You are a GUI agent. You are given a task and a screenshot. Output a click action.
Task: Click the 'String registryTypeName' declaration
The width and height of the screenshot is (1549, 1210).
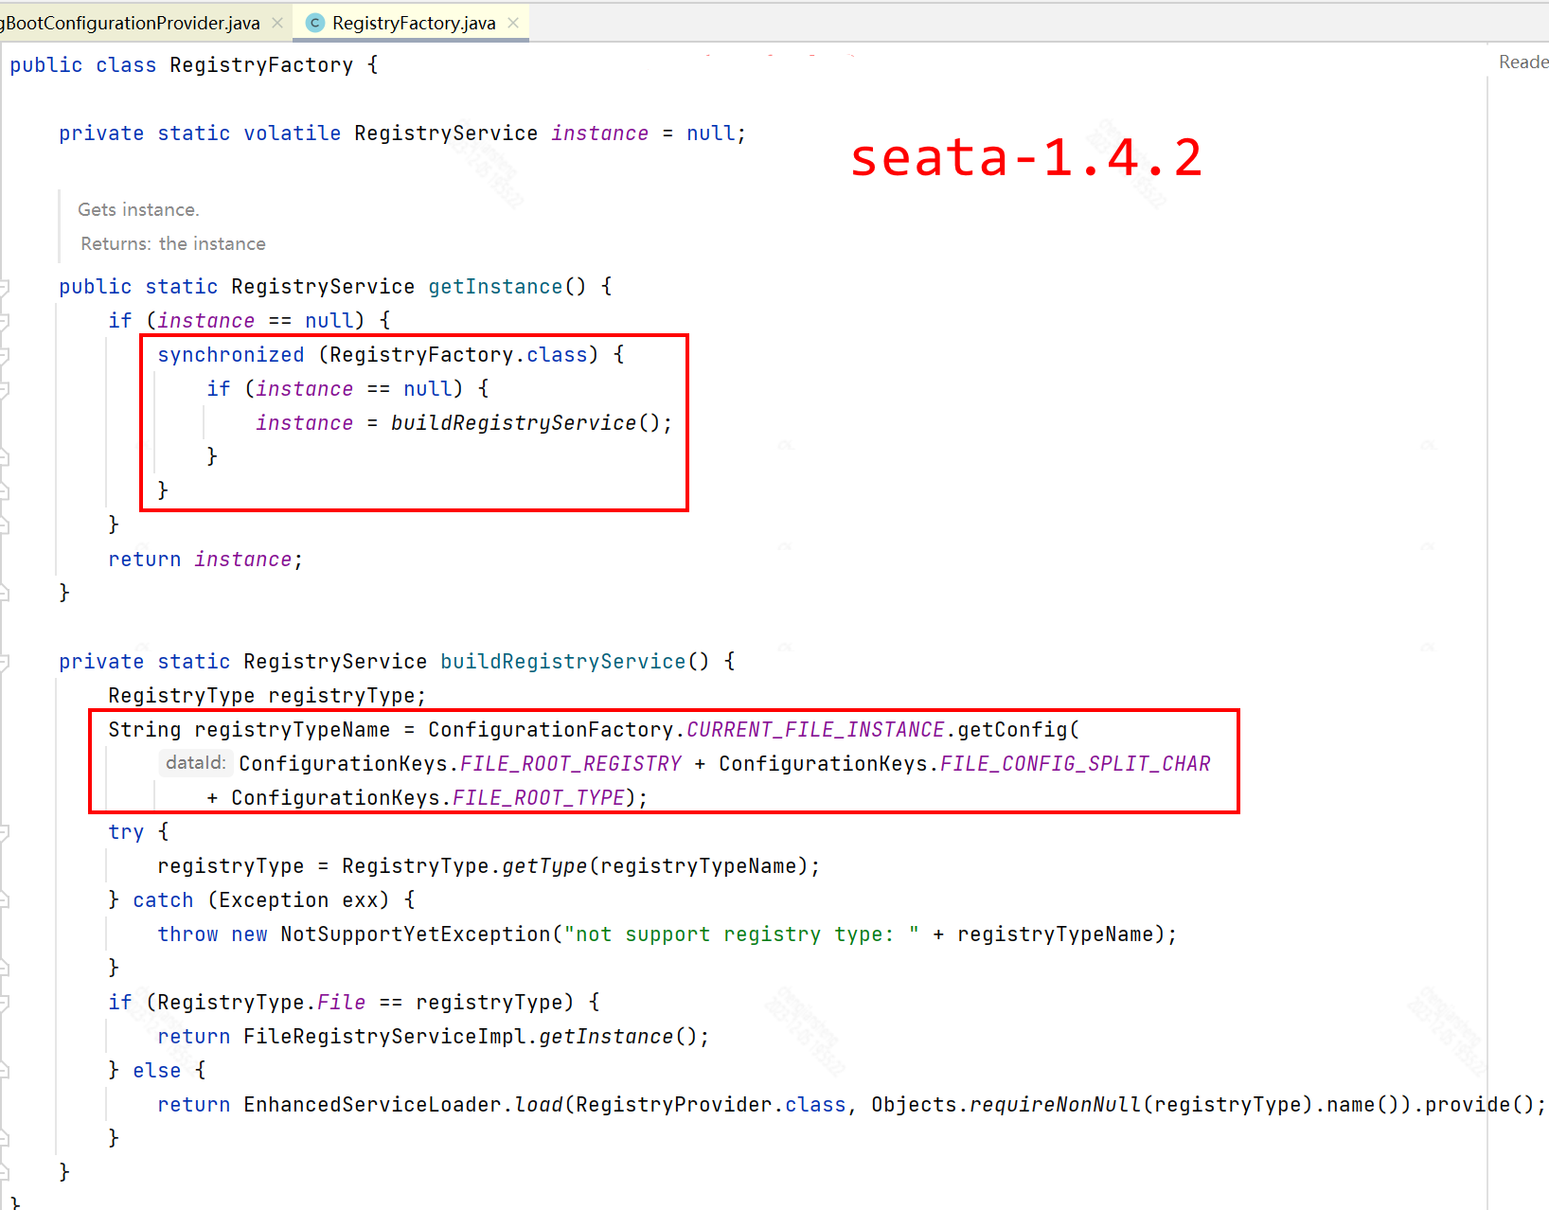point(249,730)
